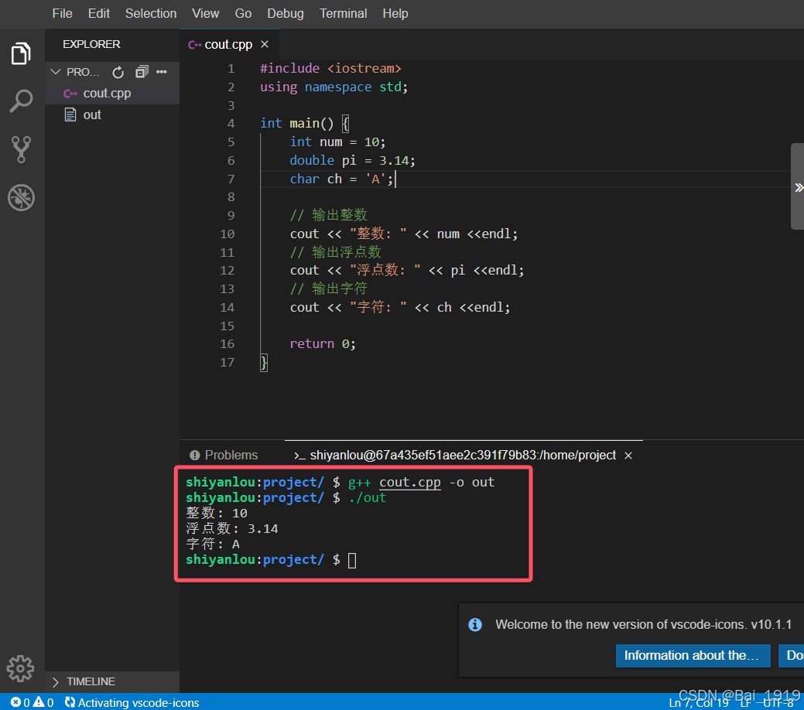Click the crossed-out debug icon in activity bar
The width and height of the screenshot is (804, 710).
coord(20,197)
